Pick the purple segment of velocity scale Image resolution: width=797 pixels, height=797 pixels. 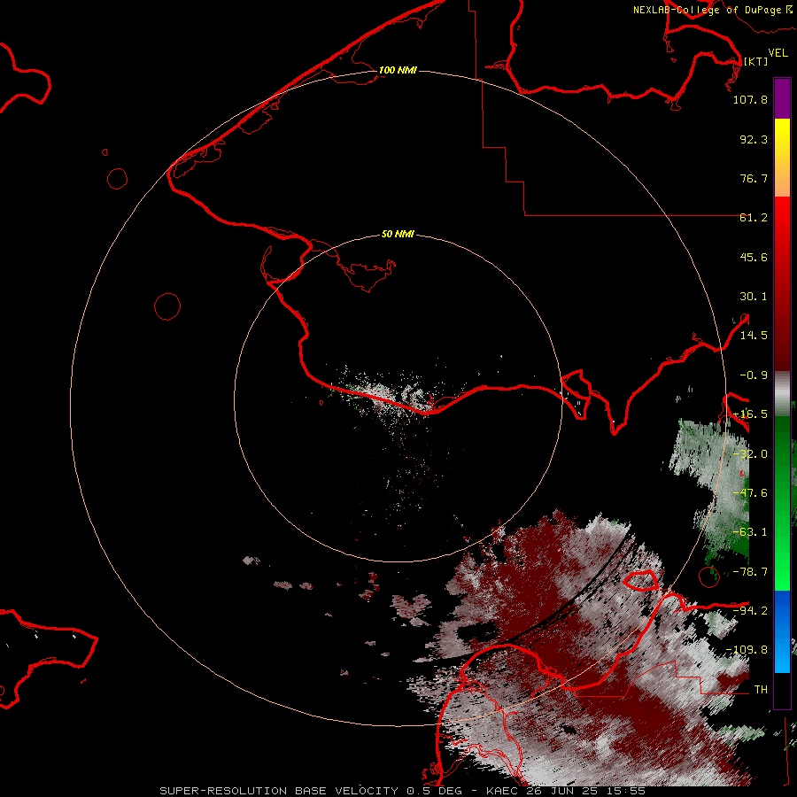click(782, 98)
